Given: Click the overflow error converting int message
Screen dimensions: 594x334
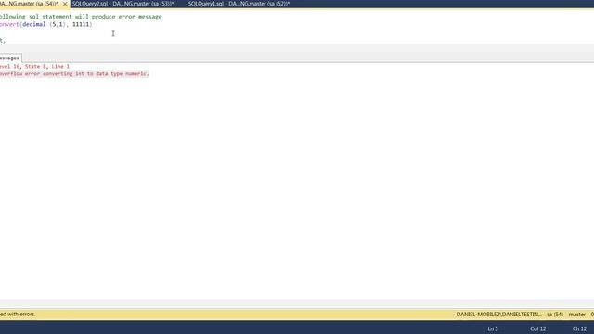Looking at the screenshot, I should click(74, 74).
